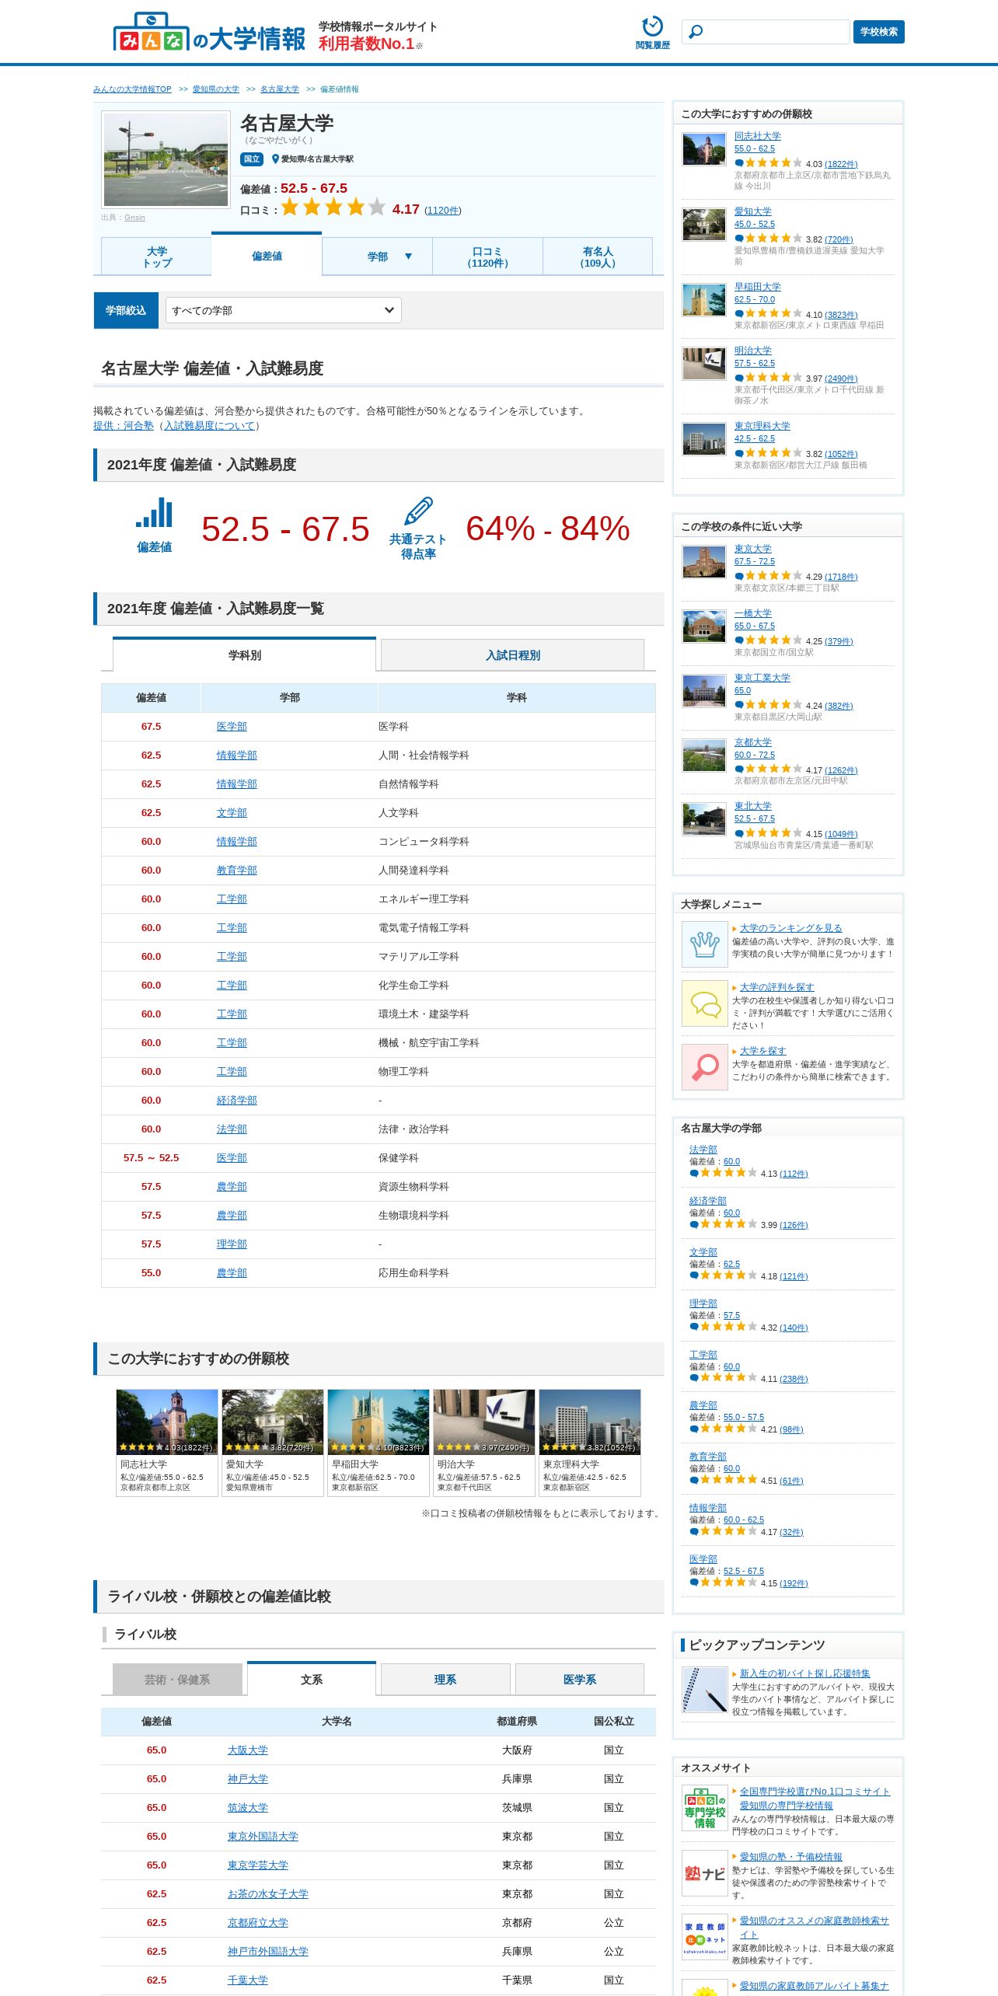Open 経済学部 link in the 偏差値 table
Image resolution: width=998 pixels, height=1996 pixels.
click(237, 1101)
